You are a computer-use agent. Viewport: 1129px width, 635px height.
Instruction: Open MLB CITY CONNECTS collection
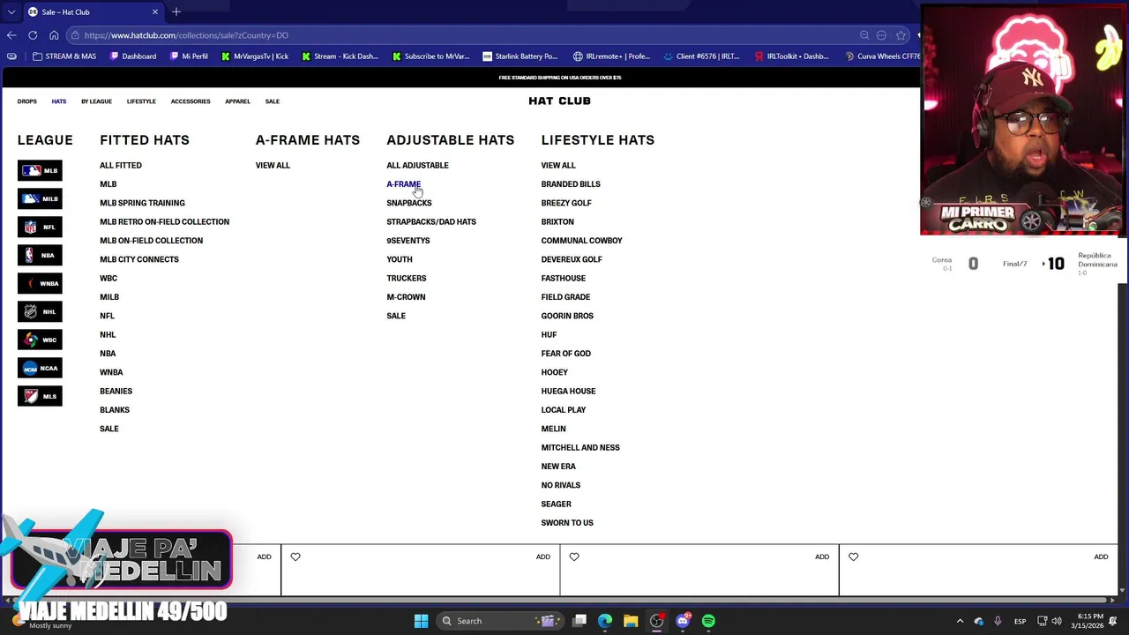[x=139, y=259]
